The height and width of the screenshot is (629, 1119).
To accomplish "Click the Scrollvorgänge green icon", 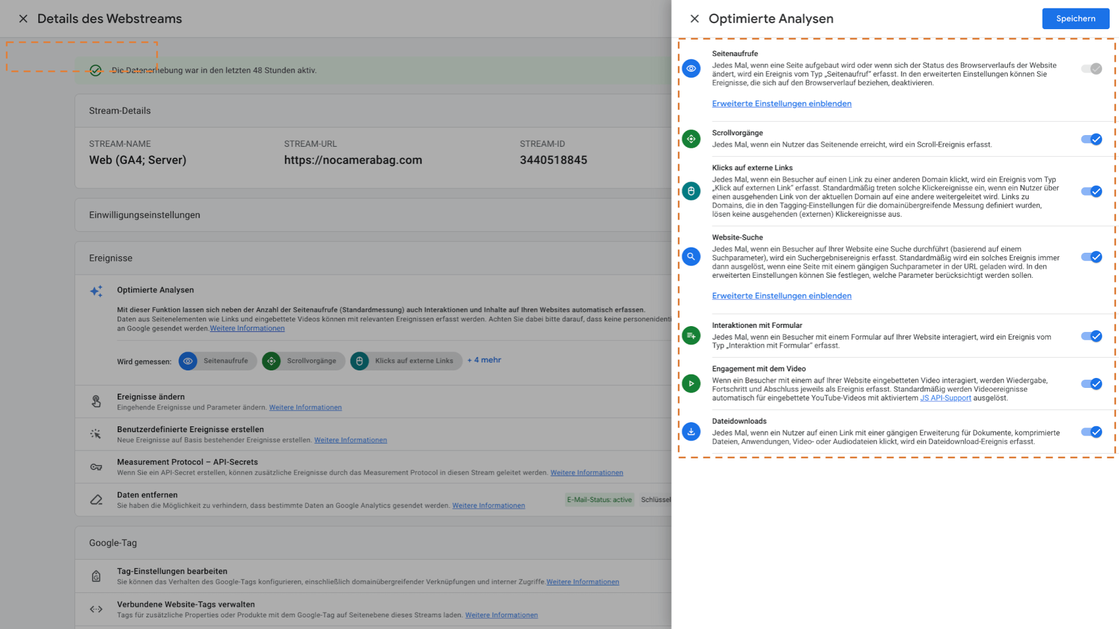I will (691, 139).
